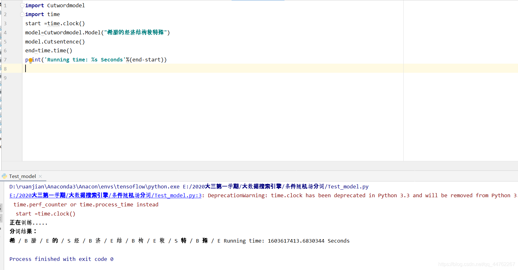Place the cursor on 'import Cutwordmodel' text
This screenshot has height=270, width=518.
55,5
